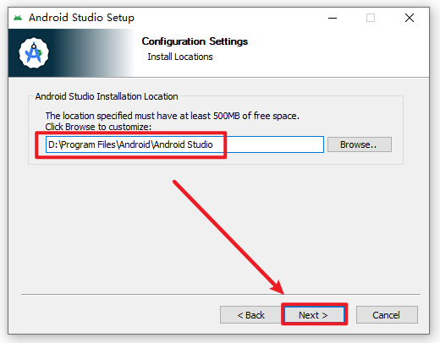The height and width of the screenshot is (343, 440).
Task: Click the Android Studio compass logo
Action: (x=34, y=53)
